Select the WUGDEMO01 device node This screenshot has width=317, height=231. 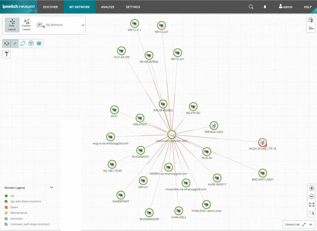[141, 150]
